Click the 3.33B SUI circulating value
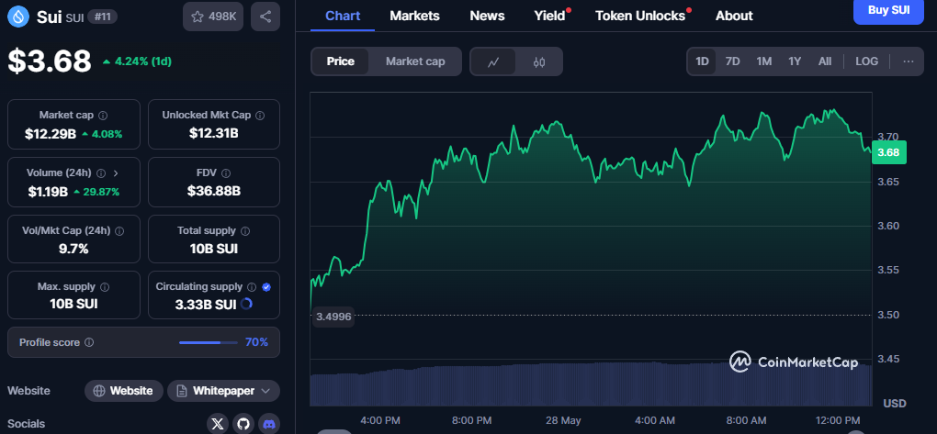Viewport: 937px width, 434px height. (x=206, y=305)
